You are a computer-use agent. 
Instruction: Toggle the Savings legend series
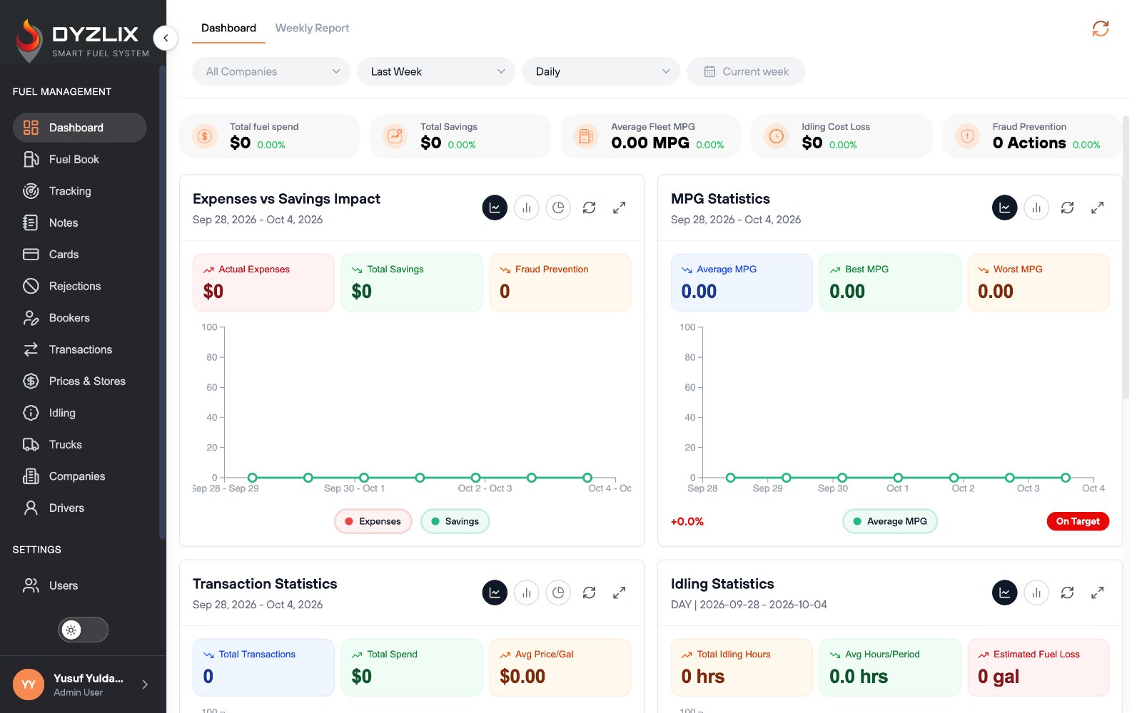point(455,521)
